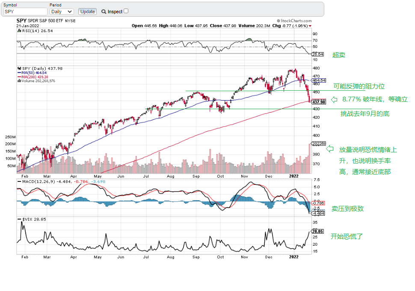
Task: Click the RSI(14) 26.54 indicator label
Action: [37, 31]
